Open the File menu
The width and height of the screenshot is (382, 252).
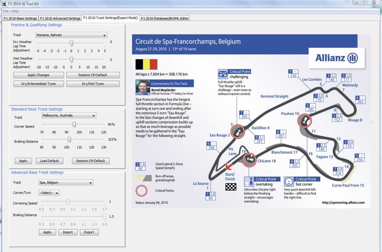coord(5,11)
